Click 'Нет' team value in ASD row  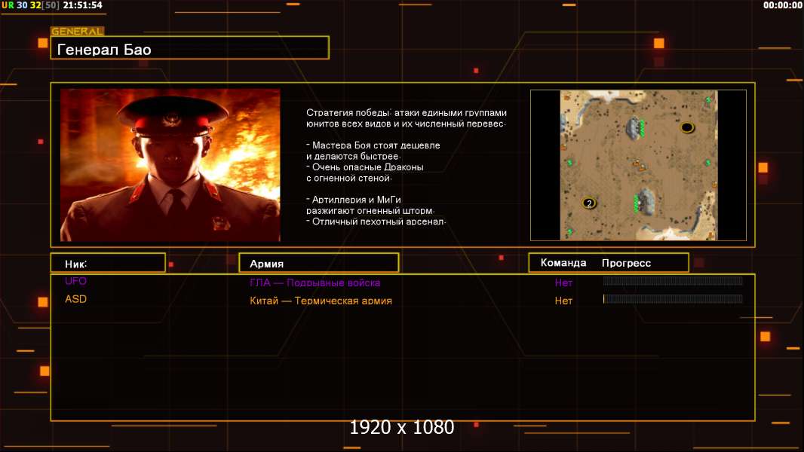(x=563, y=301)
